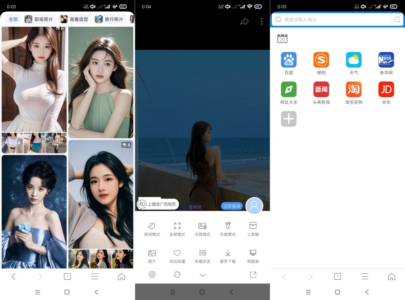Switch to desktop version (电脑版)
The image size is (405, 300).
[253, 256]
